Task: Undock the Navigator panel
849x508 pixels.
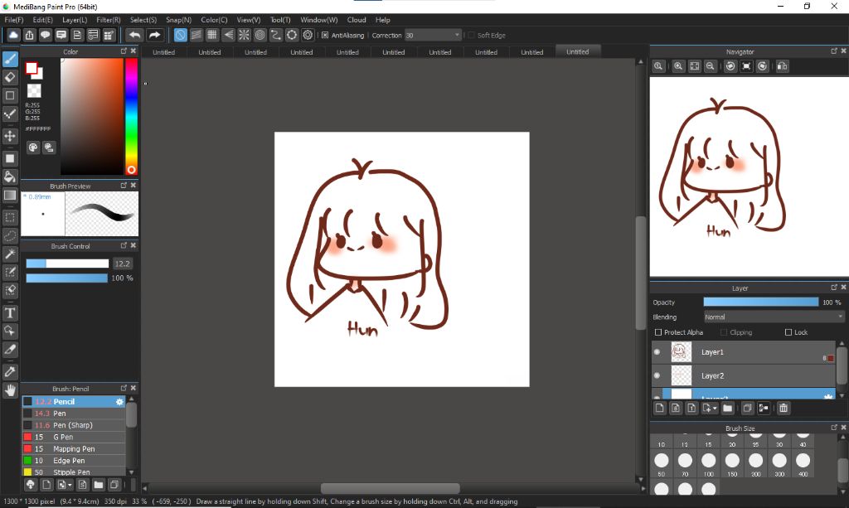Action: pyautogui.click(x=834, y=51)
